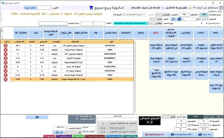Open شركة بريميرا فودز category
Screen dimensions: 224x138
[x=51, y=33]
